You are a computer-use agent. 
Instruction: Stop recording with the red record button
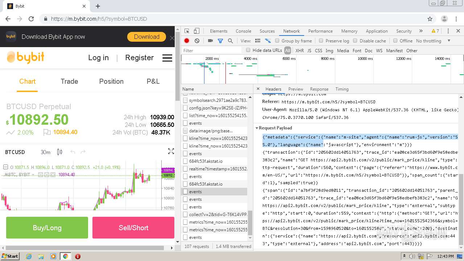[187, 41]
